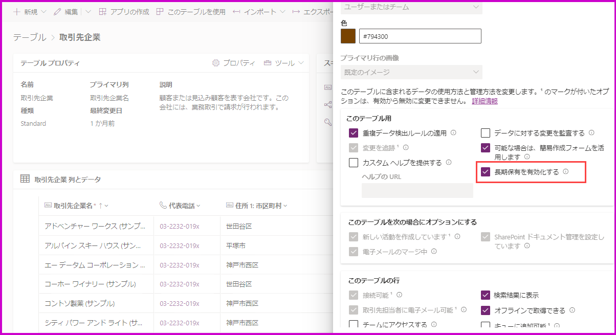Screen dimensions: 616x335
Task: Check the カスタム ヘルプを提供する checkbox
Action: [353, 163]
